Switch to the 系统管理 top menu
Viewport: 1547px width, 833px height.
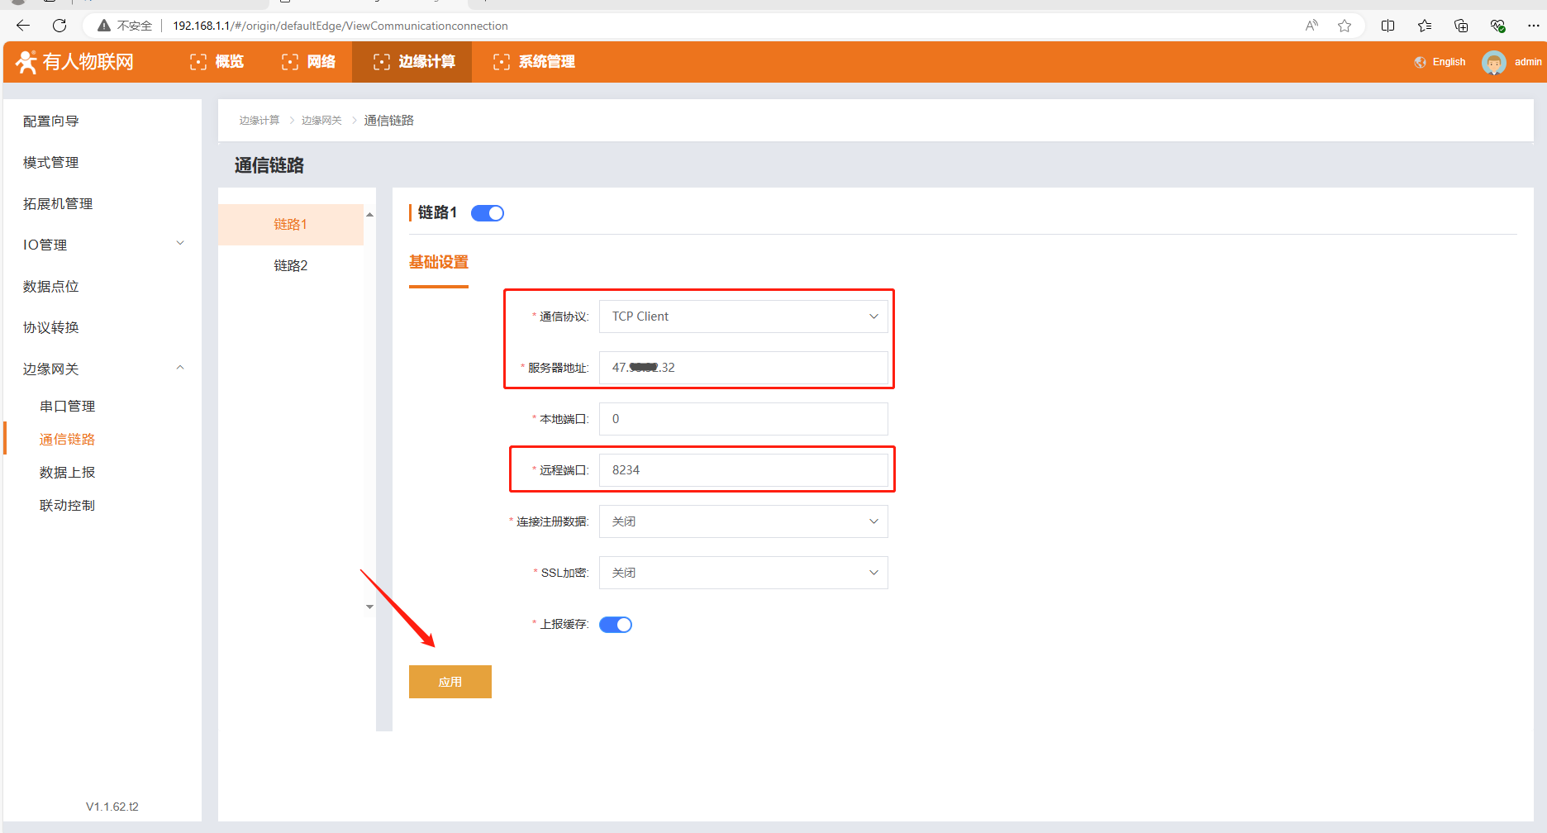[x=535, y=62]
